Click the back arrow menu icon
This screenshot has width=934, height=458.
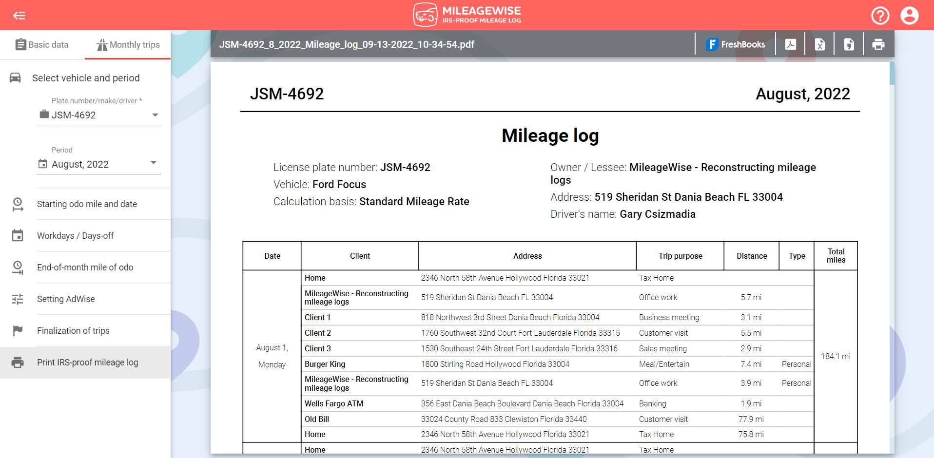coord(19,16)
